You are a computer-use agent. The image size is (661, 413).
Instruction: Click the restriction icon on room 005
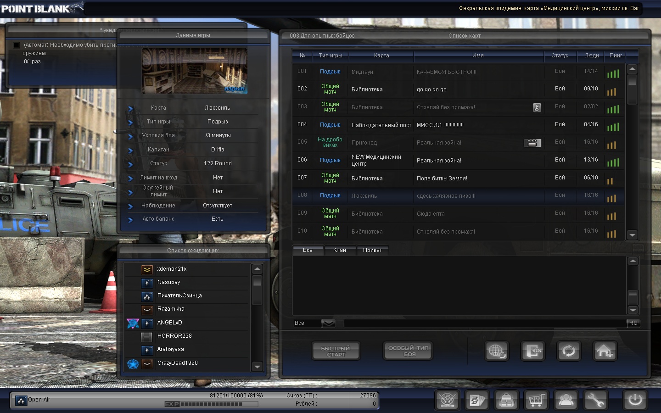[532, 143]
